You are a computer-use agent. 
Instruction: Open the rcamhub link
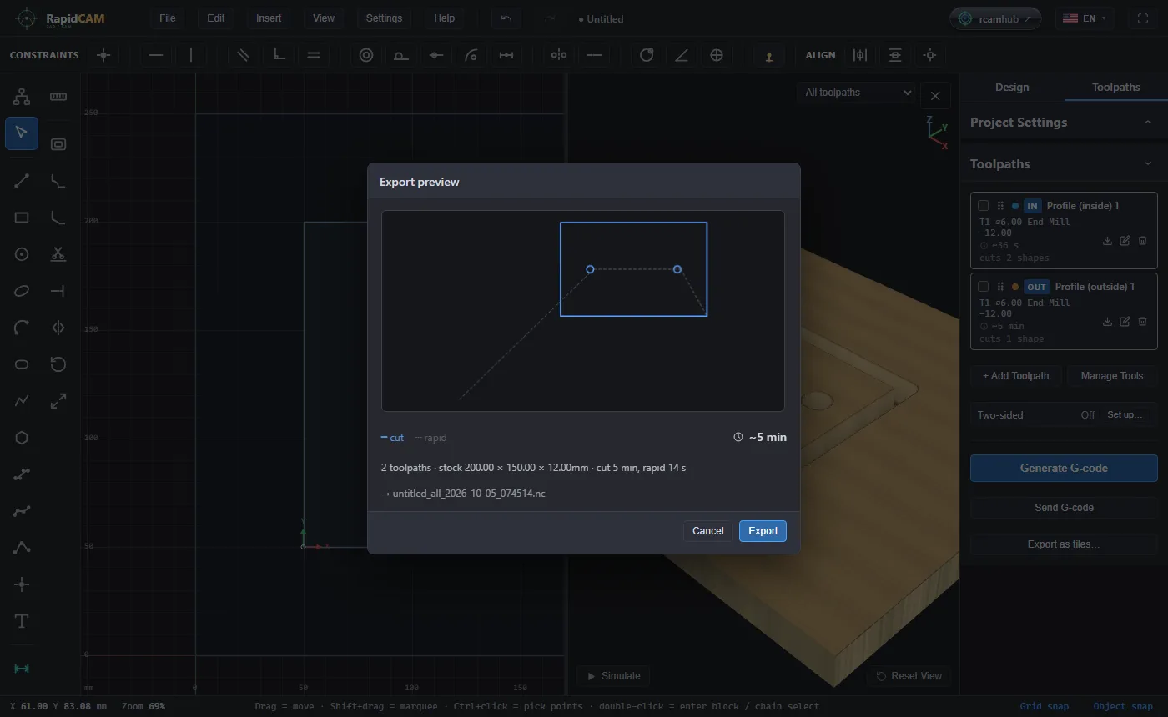[x=995, y=18]
